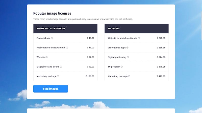
Task: Click the € 32.00 Website price
Action: (90, 57)
